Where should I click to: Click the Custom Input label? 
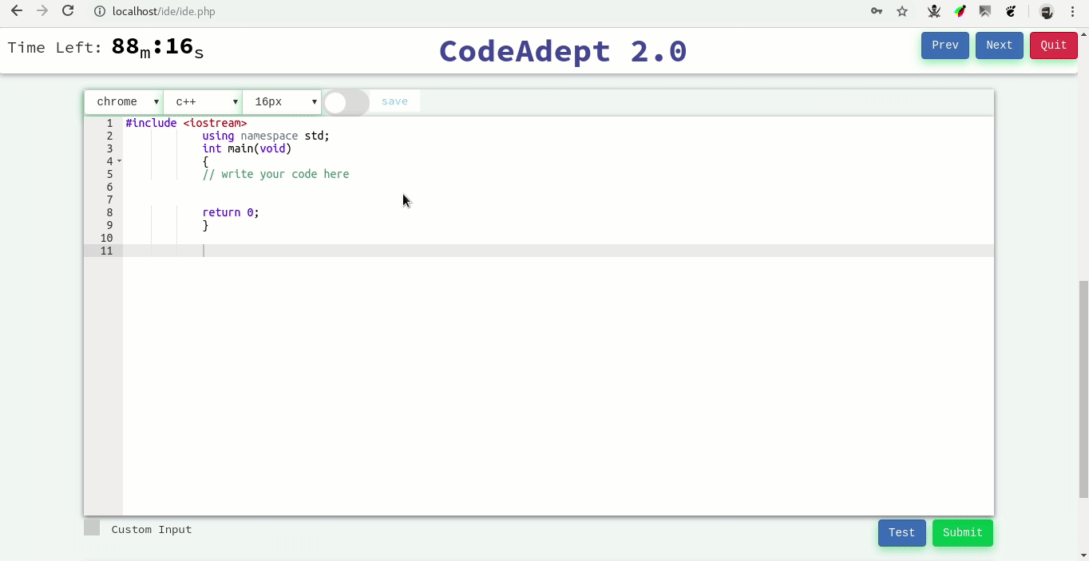(x=152, y=530)
